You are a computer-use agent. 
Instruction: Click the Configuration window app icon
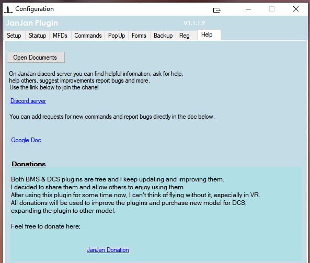coord(8,9)
